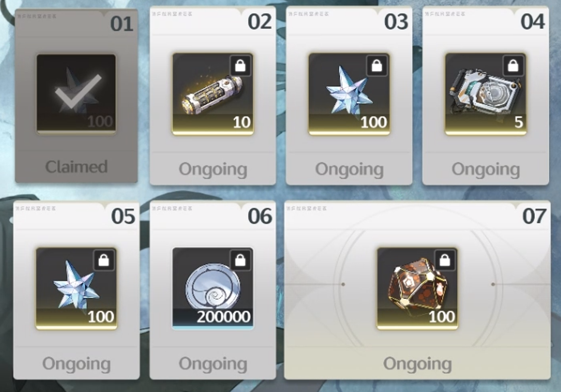Click the 200000 quantity on day 06 reward
This screenshot has width=561, height=392.
(224, 317)
